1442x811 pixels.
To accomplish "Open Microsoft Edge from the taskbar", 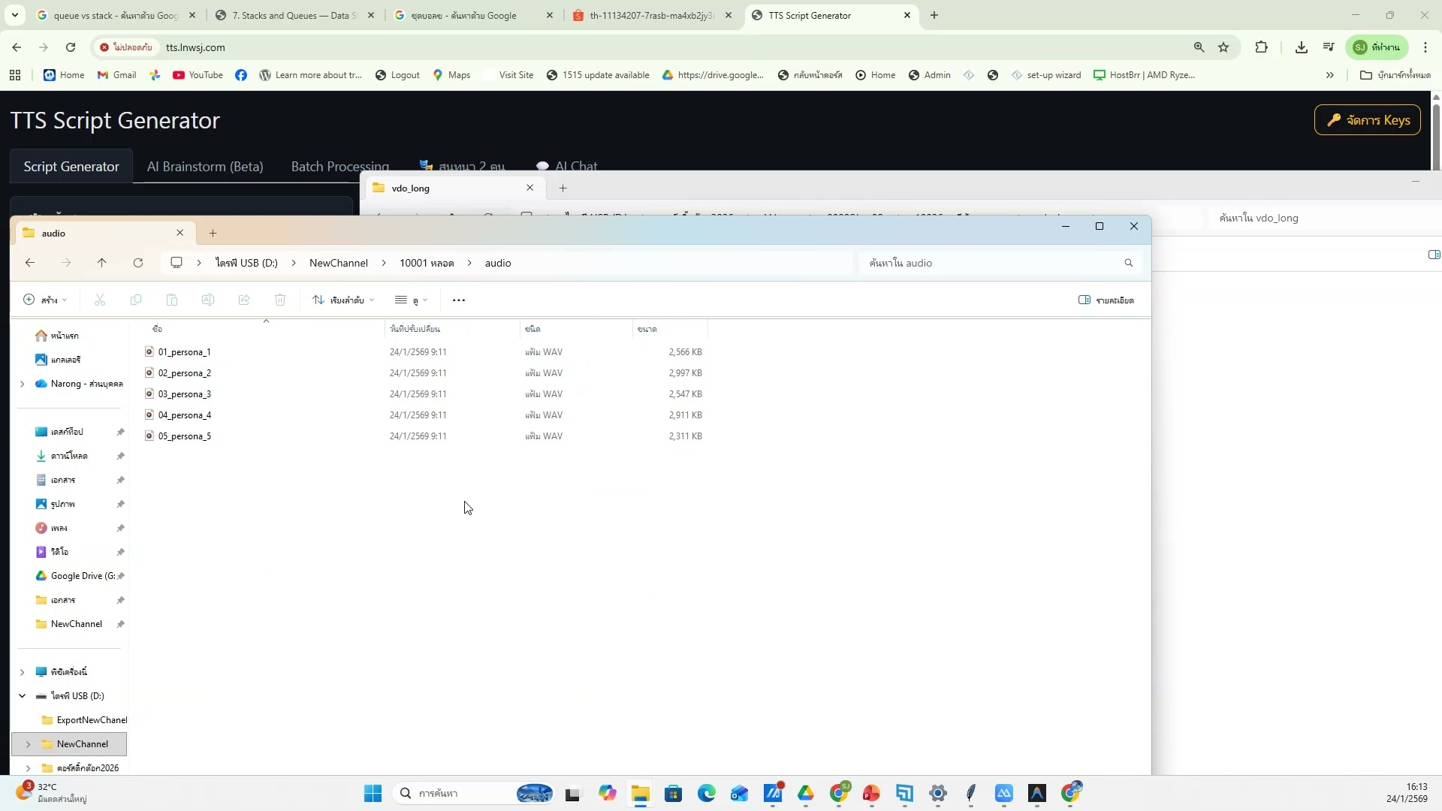I will 707,793.
